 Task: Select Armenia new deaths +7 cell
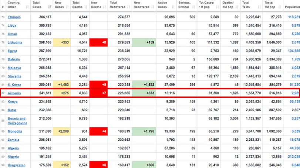click(98, 93)
